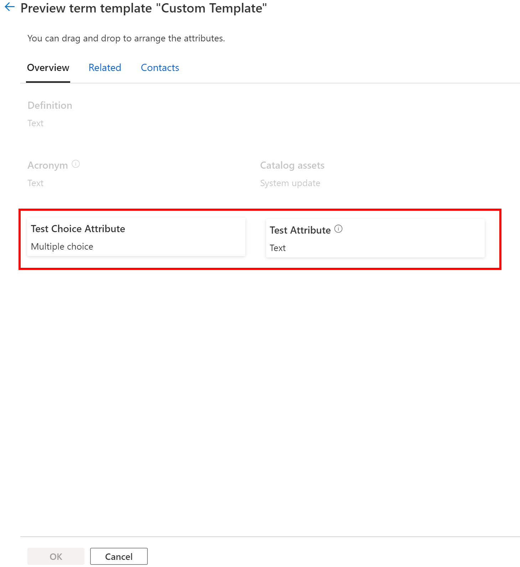The width and height of the screenshot is (520, 567).
Task: Click the Cancel button
Action: coord(119,556)
